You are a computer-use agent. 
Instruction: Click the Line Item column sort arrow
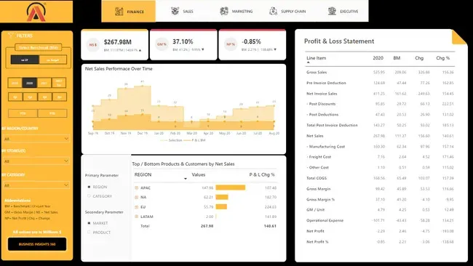(x=308, y=63)
